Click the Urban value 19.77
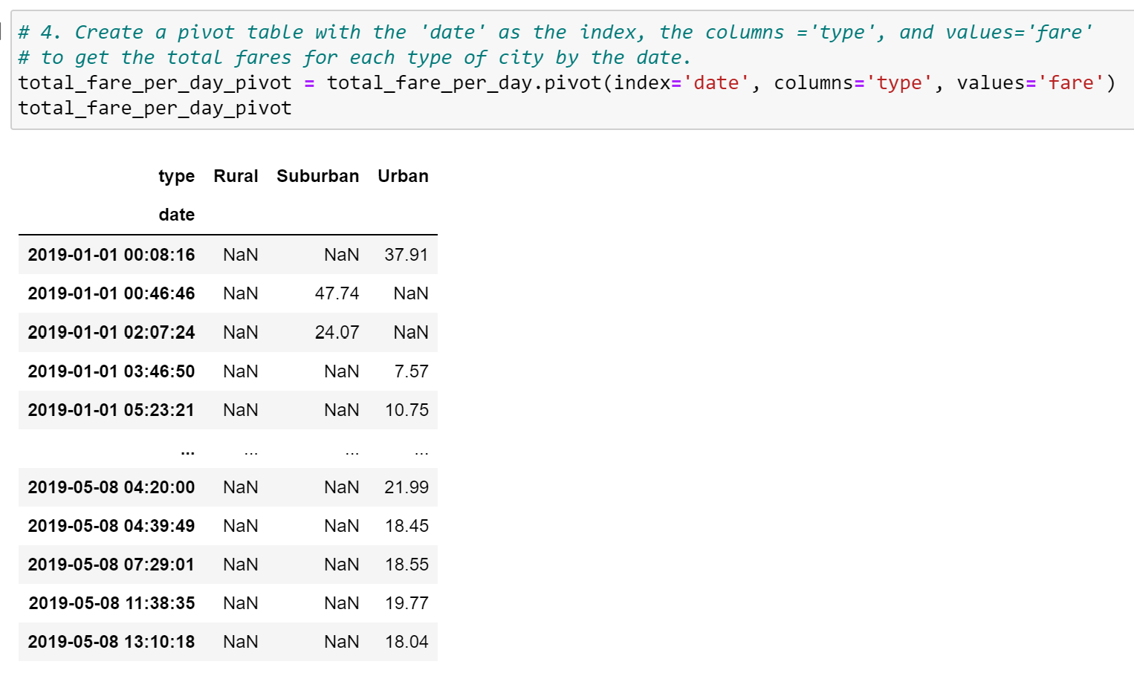This screenshot has height=673, width=1134. (x=406, y=603)
